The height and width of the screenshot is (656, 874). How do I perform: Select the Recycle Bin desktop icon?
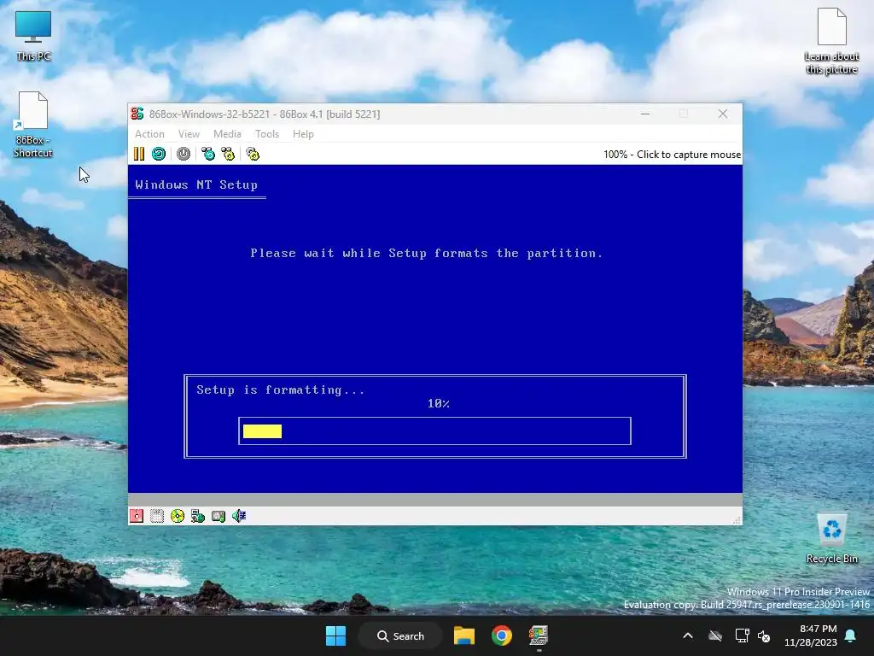tap(831, 538)
